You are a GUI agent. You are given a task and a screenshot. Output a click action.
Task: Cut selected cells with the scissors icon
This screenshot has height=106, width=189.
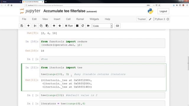35,26
